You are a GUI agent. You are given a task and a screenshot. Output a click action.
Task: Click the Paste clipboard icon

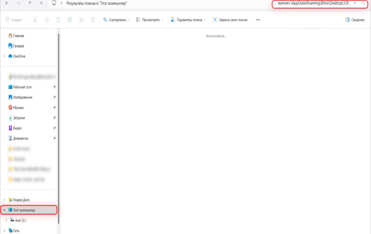tap(58, 20)
